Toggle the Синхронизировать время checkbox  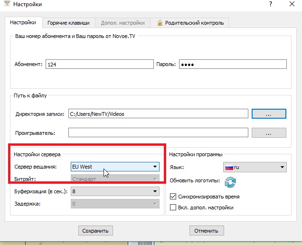(x=173, y=197)
